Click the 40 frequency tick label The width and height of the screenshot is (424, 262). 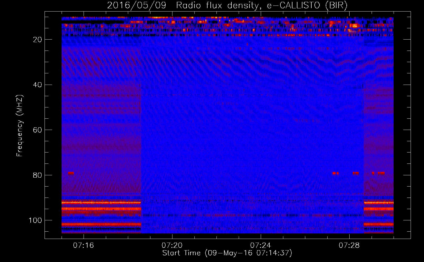37,85
